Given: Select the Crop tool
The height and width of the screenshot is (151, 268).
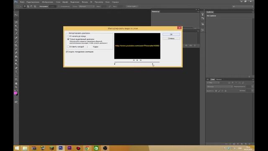Looking at the screenshot, I should pyautogui.click(x=16, y=30).
